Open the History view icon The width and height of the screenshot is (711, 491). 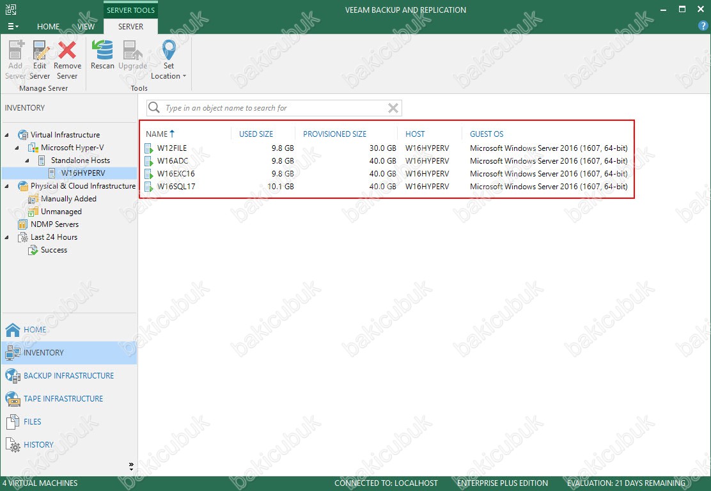click(13, 445)
